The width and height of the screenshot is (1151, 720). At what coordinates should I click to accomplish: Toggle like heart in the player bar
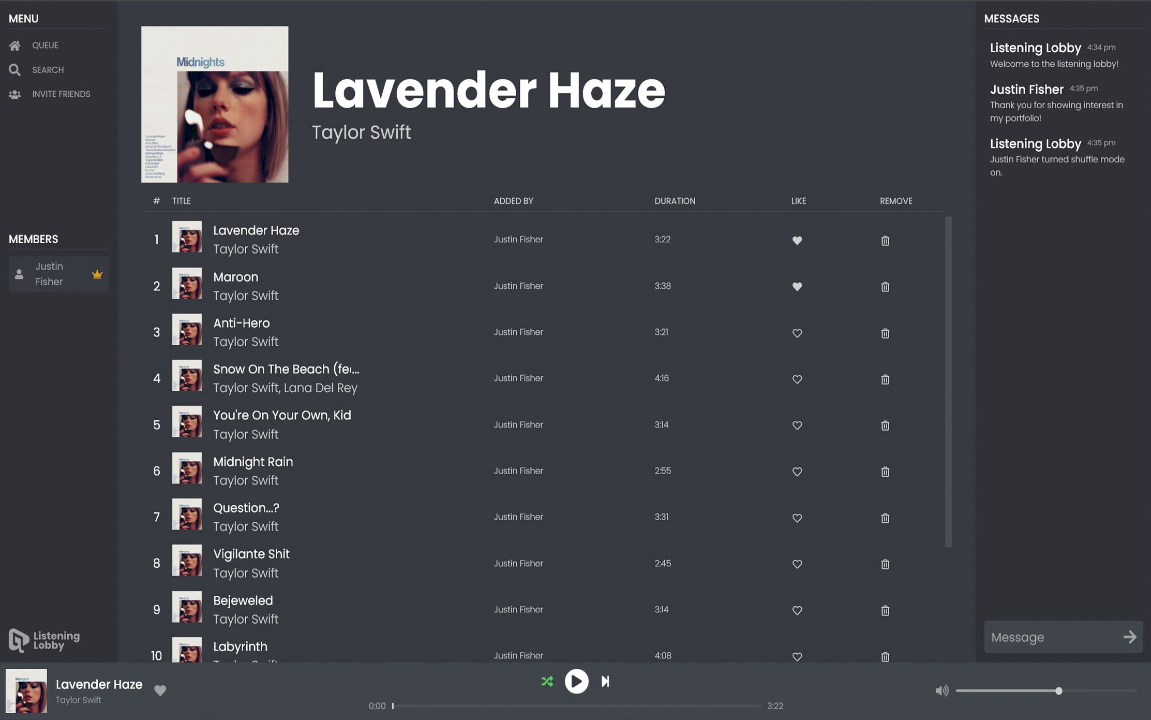(x=160, y=690)
